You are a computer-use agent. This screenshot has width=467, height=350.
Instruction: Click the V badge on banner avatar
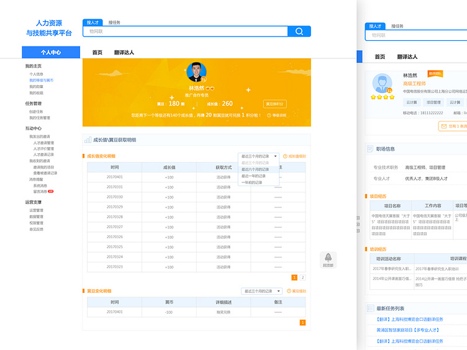click(x=204, y=79)
